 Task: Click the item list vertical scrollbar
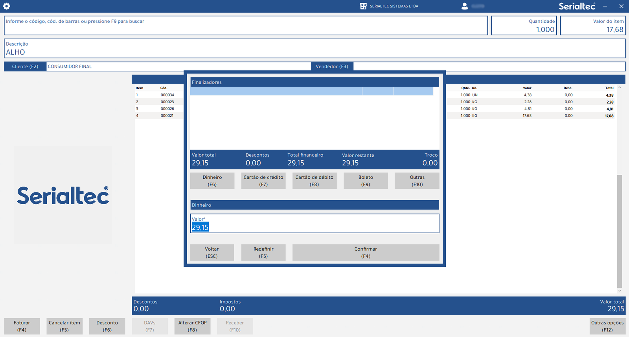tap(620, 231)
